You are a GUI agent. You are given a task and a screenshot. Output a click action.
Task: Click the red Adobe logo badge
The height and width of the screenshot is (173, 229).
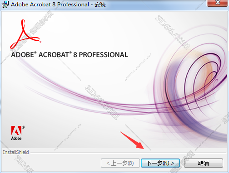point(18,133)
